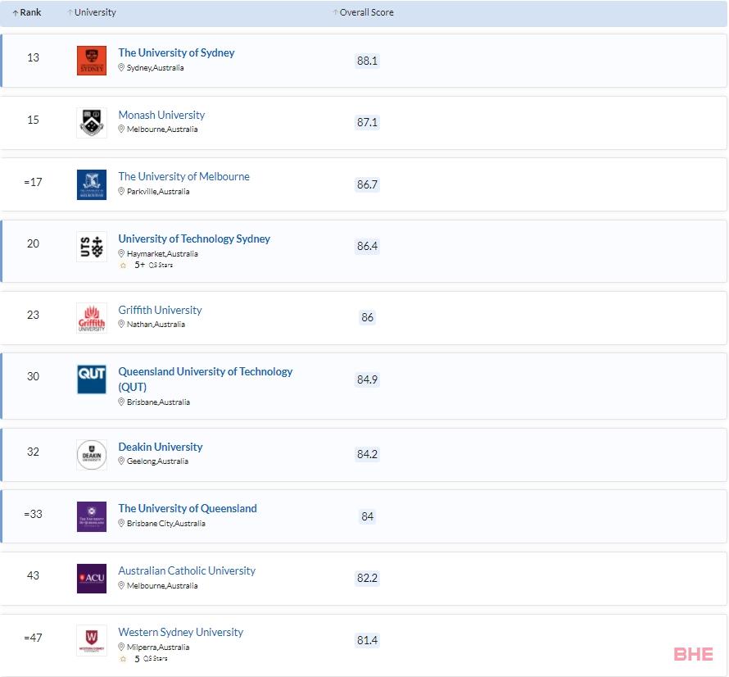Open The University of Sydney link
The width and height of the screenshot is (729, 677).
click(x=176, y=52)
